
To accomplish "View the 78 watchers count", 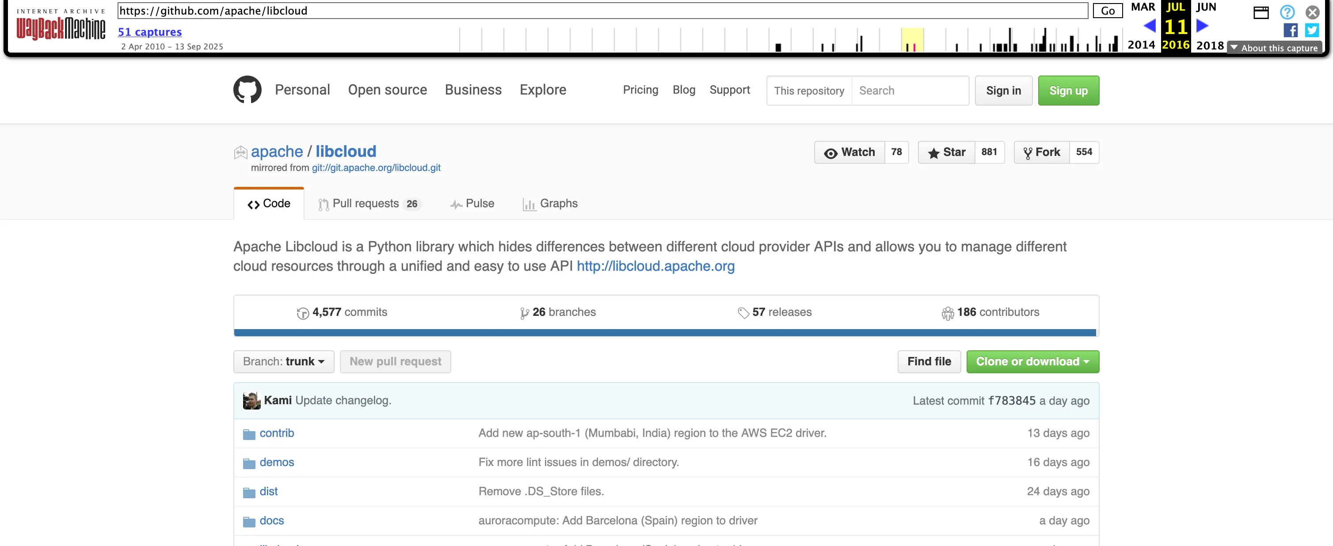I will pos(897,152).
